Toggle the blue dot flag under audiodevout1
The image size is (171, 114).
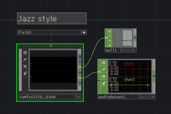tap(148, 97)
